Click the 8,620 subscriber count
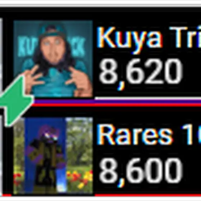This screenshot has height=201, width=201. click(140, 73)
